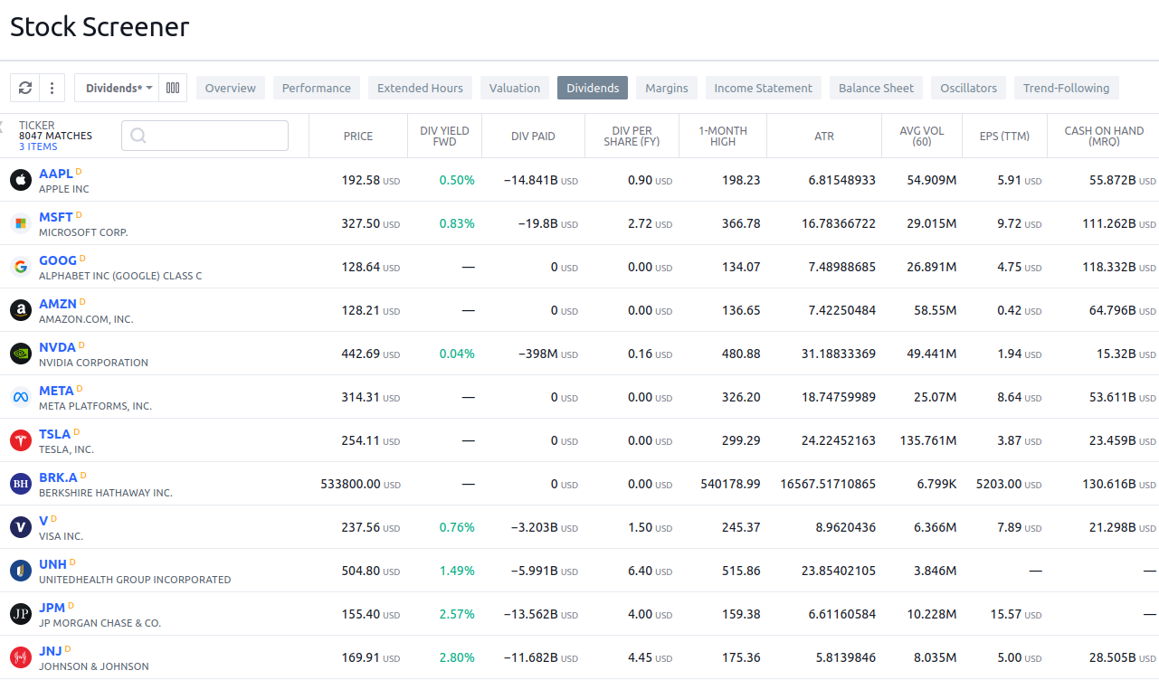Switch to the Income Statement tab

pyautogui.click(x=764, y=88)
